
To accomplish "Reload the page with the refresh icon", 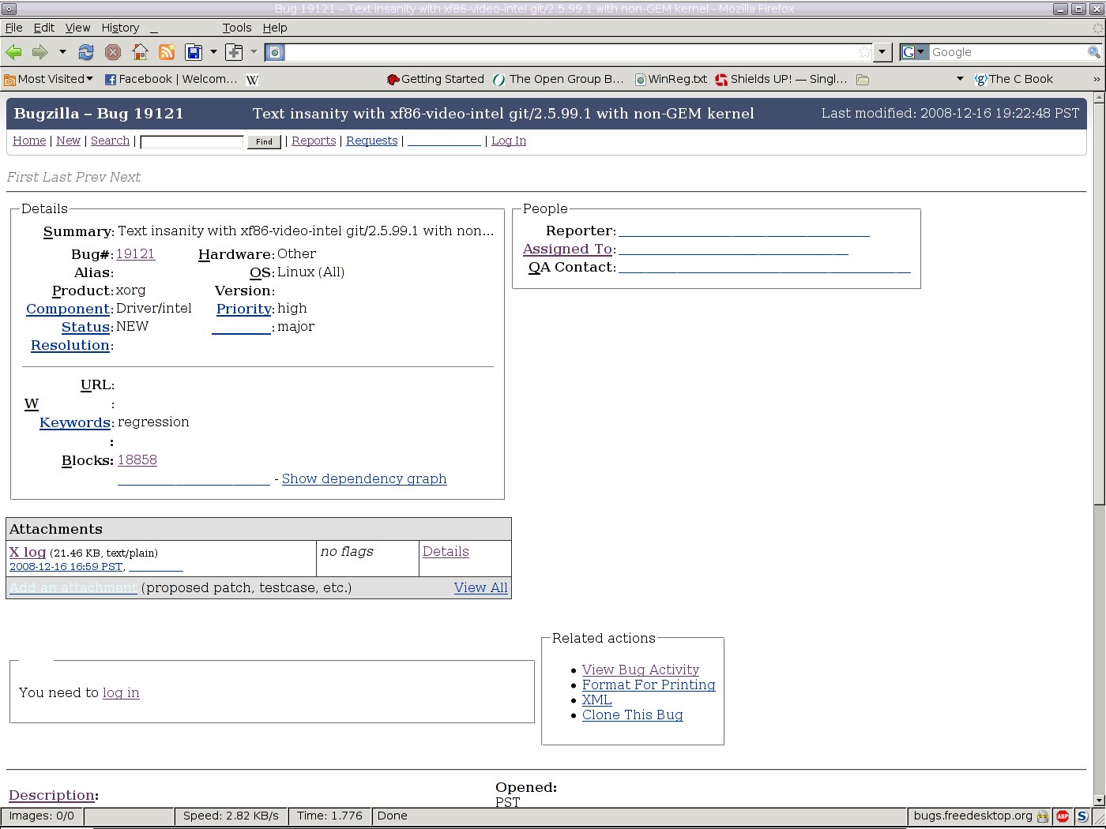I will (86, 52).
